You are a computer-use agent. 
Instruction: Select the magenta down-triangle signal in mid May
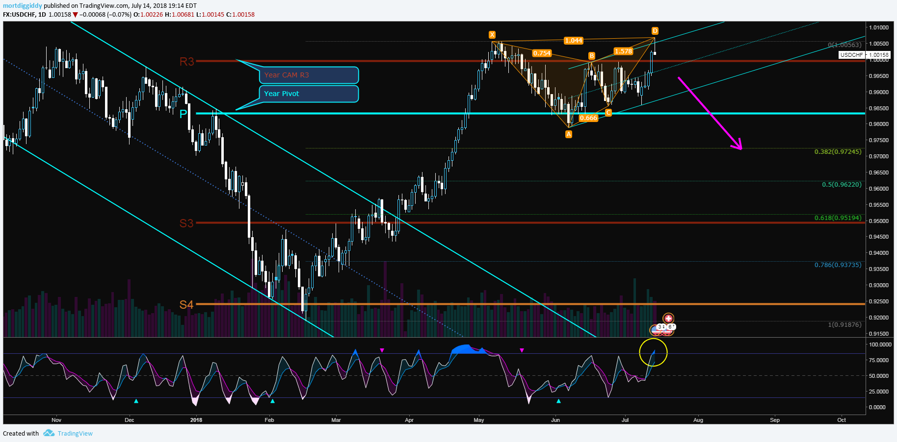(x=522, y=350)
